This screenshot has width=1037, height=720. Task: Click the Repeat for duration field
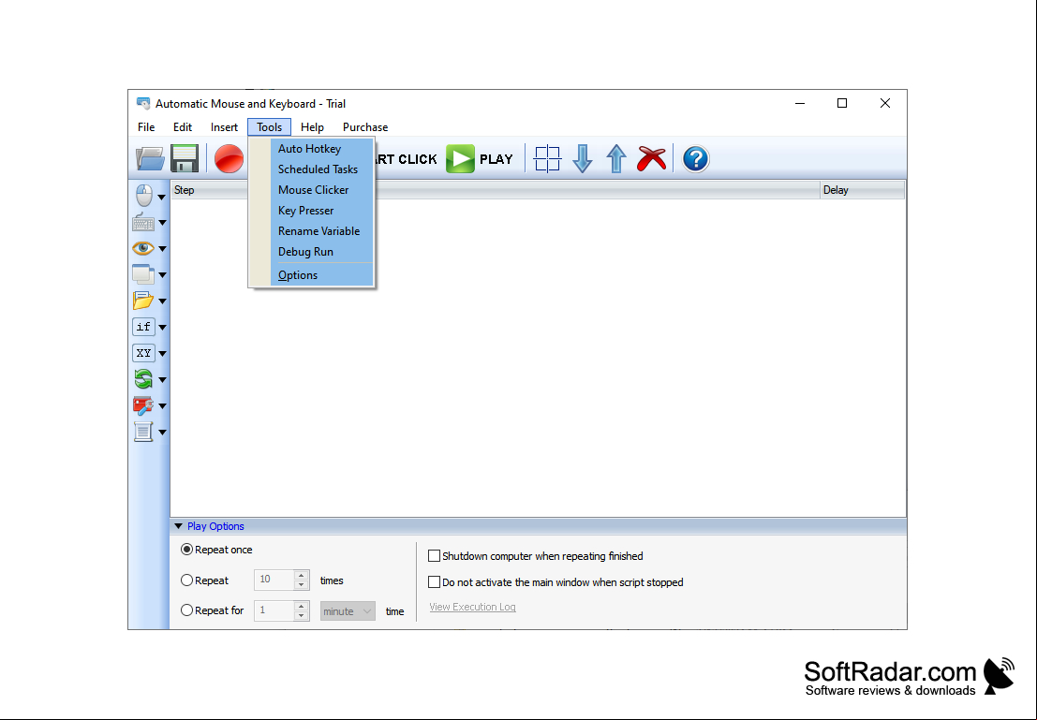pyautogui.click(x=274, y=610)
